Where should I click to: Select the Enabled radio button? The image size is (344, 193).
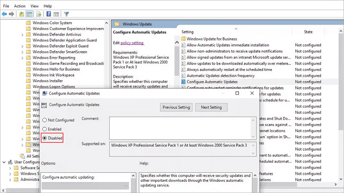[x=45, y=129]
